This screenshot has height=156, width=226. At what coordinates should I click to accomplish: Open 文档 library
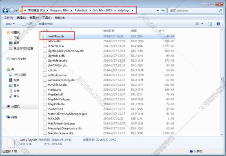click(16, 91)
